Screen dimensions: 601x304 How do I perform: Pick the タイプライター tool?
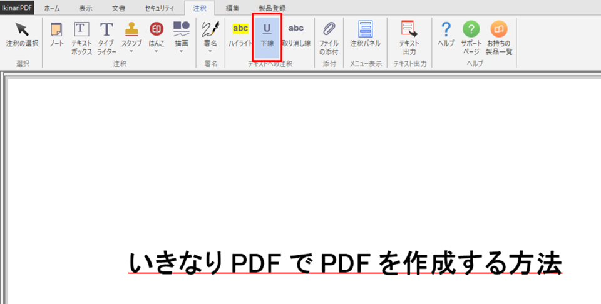coord(106,38)
